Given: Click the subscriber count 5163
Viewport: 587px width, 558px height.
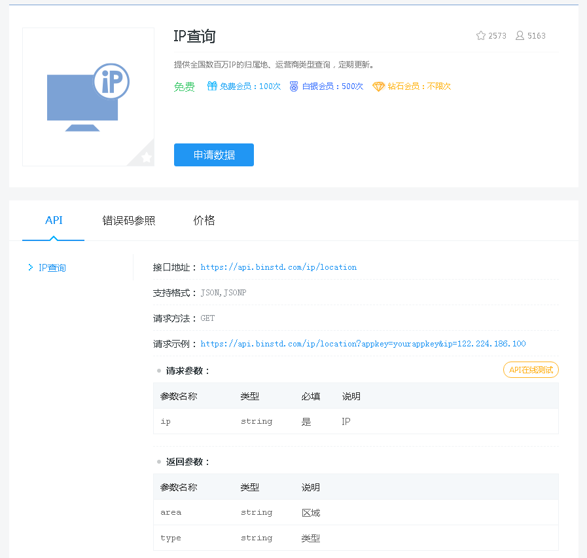Looking at the screenshot, I should [x=537, y=35].
